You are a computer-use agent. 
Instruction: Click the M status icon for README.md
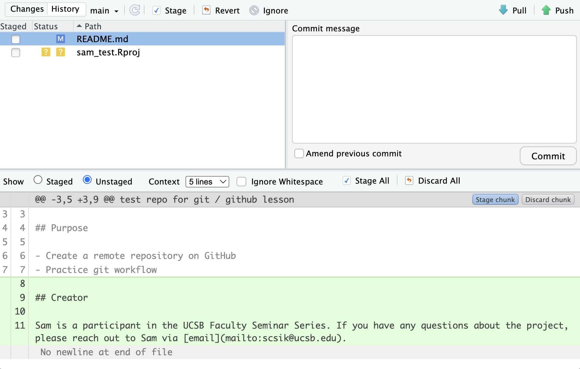(60, 39)
